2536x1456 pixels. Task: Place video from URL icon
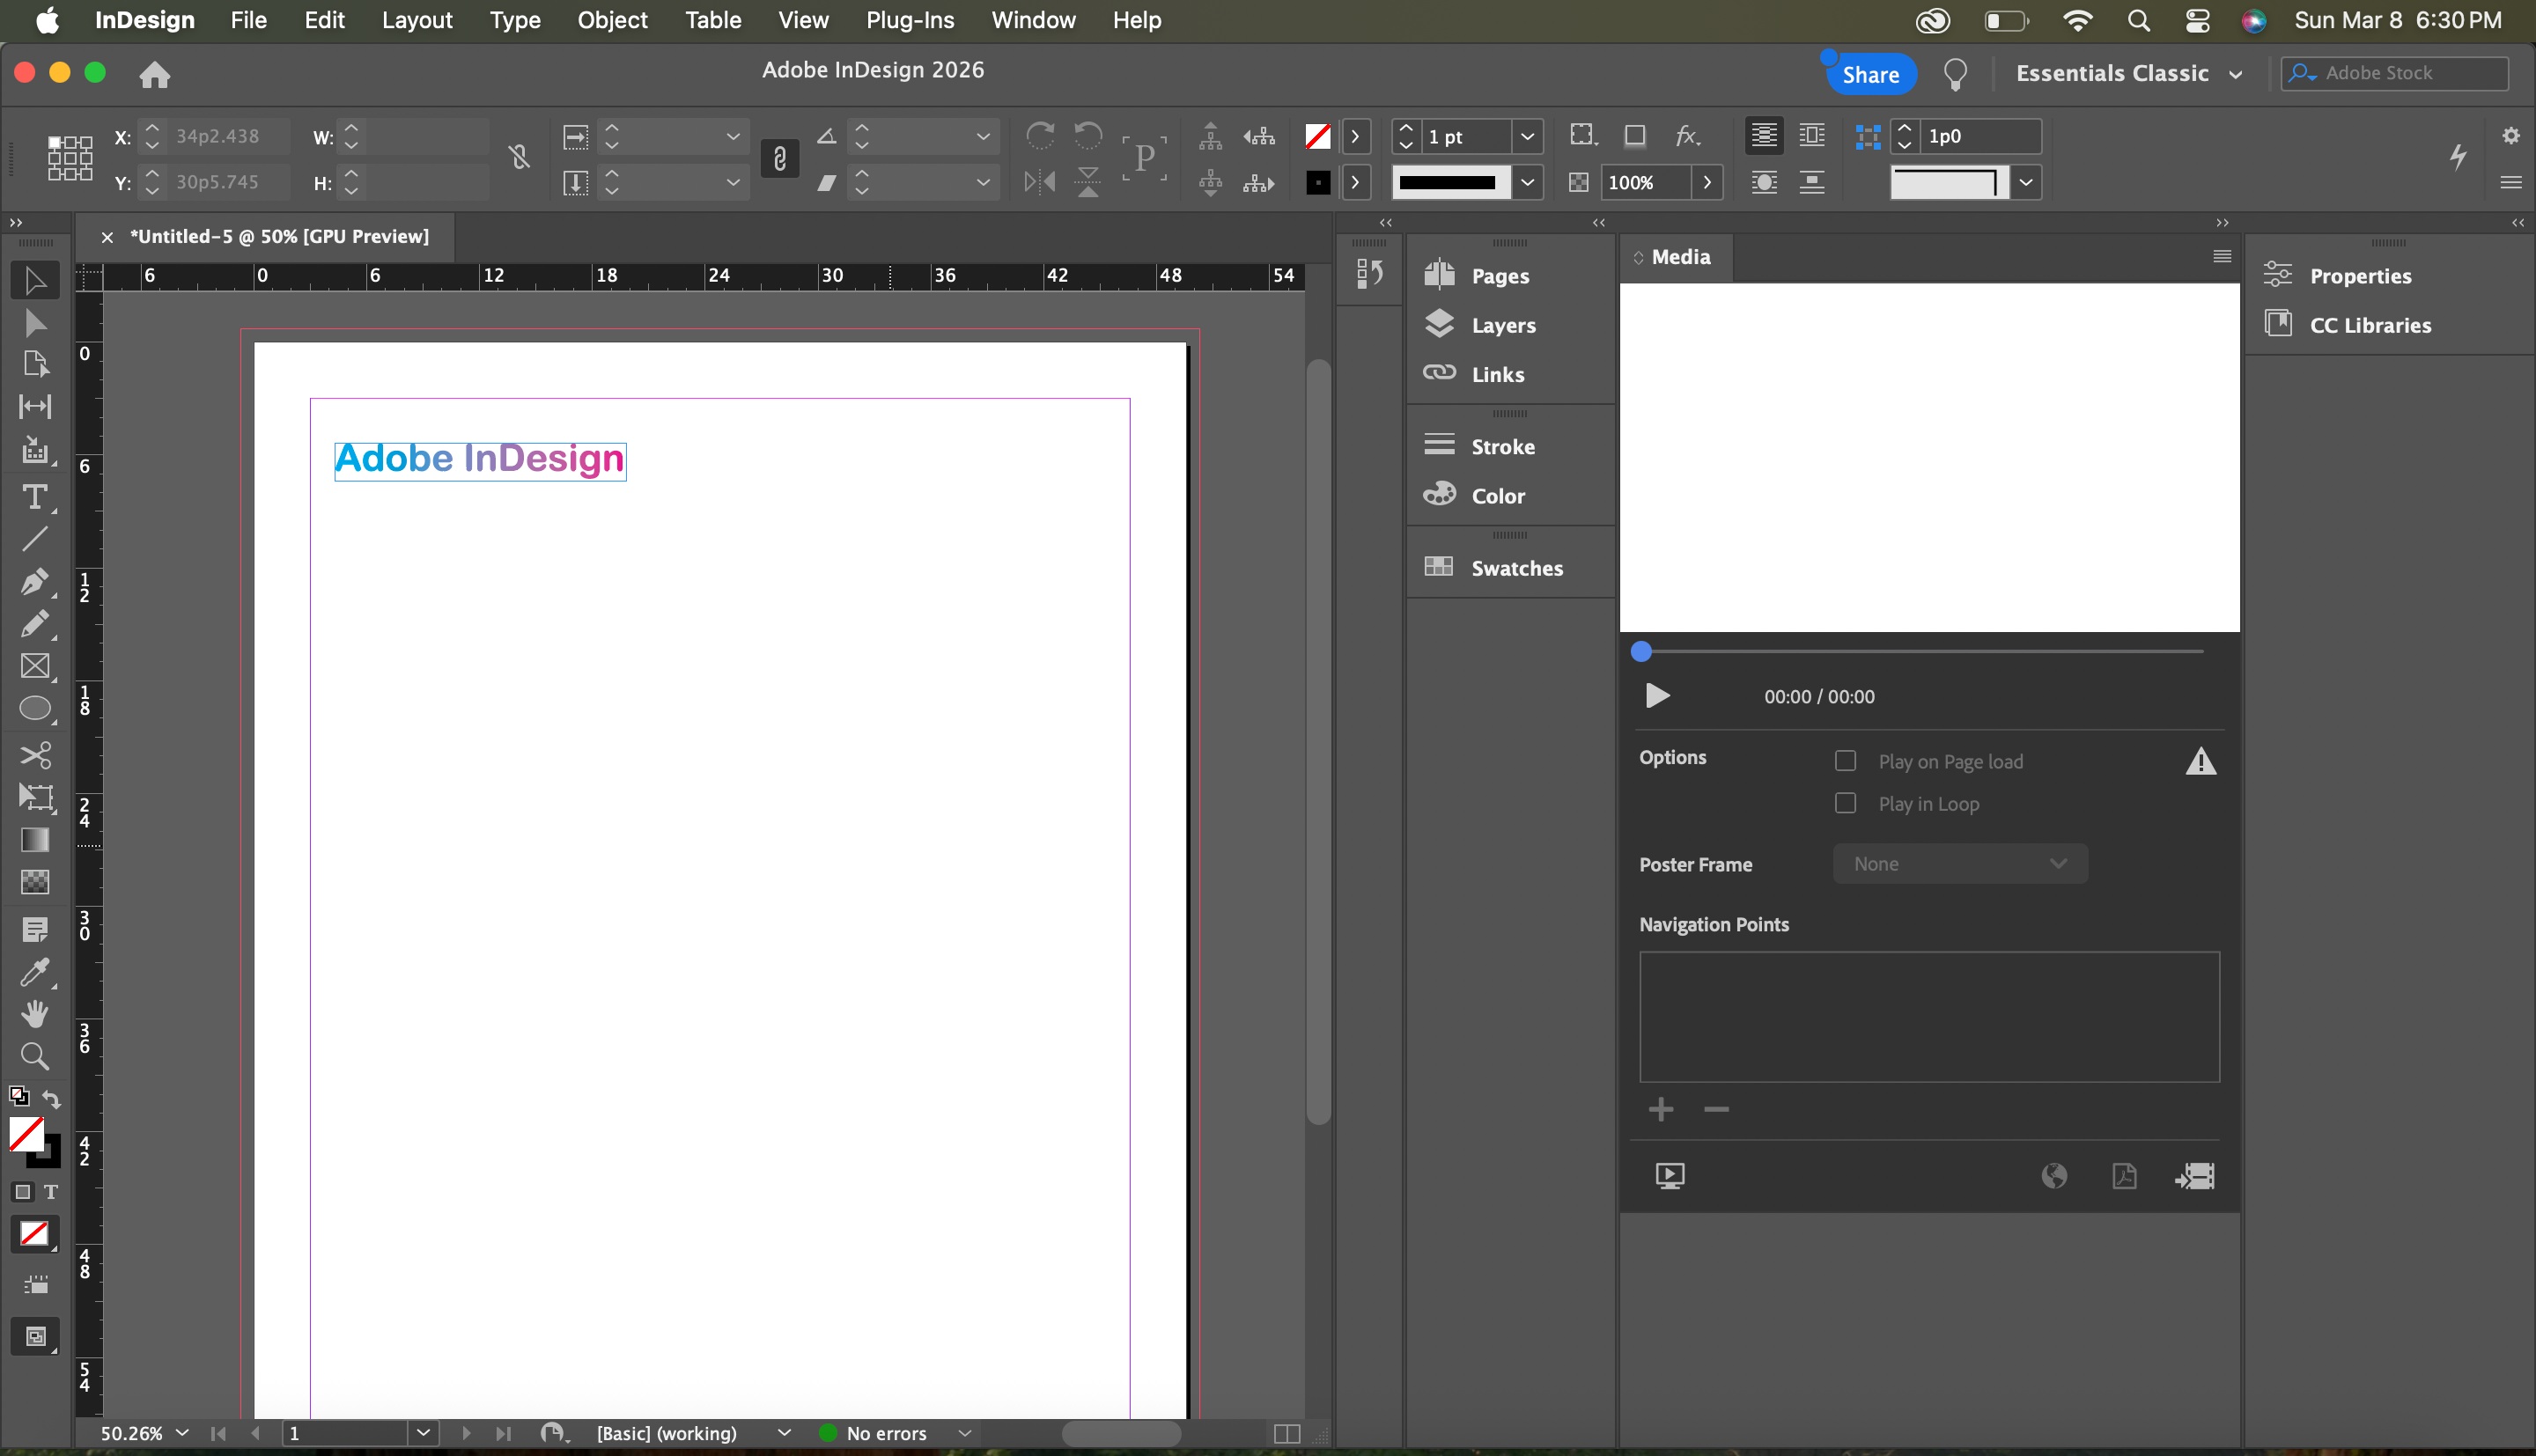click(x=2054, y=1176)
